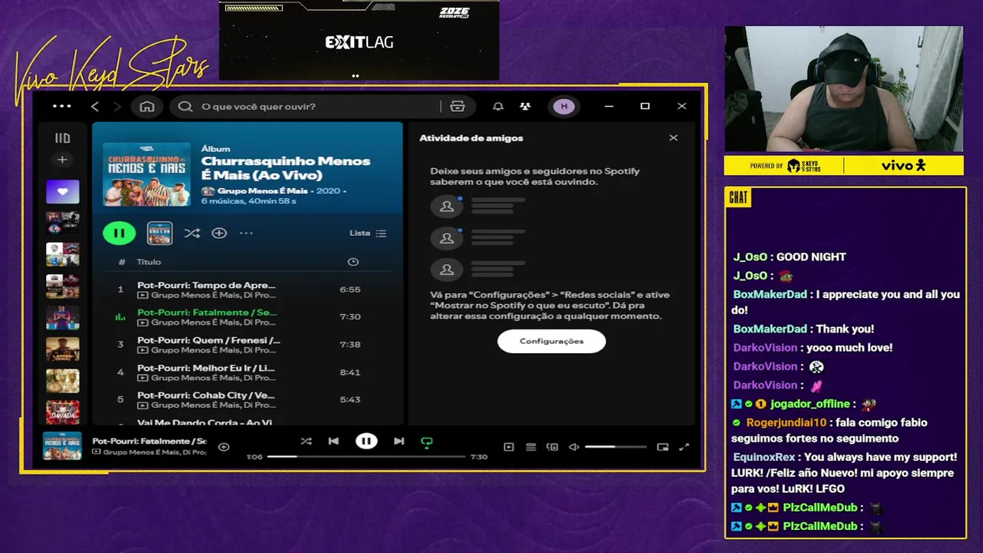The height and width of the screenshot is (553, 983).
Task: Open the album cover art in the header
Action: coord(147,174)
